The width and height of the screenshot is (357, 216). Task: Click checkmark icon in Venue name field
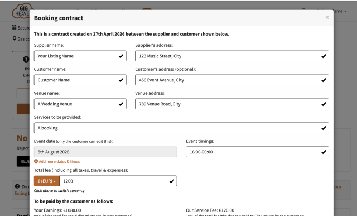coord(121,104)
